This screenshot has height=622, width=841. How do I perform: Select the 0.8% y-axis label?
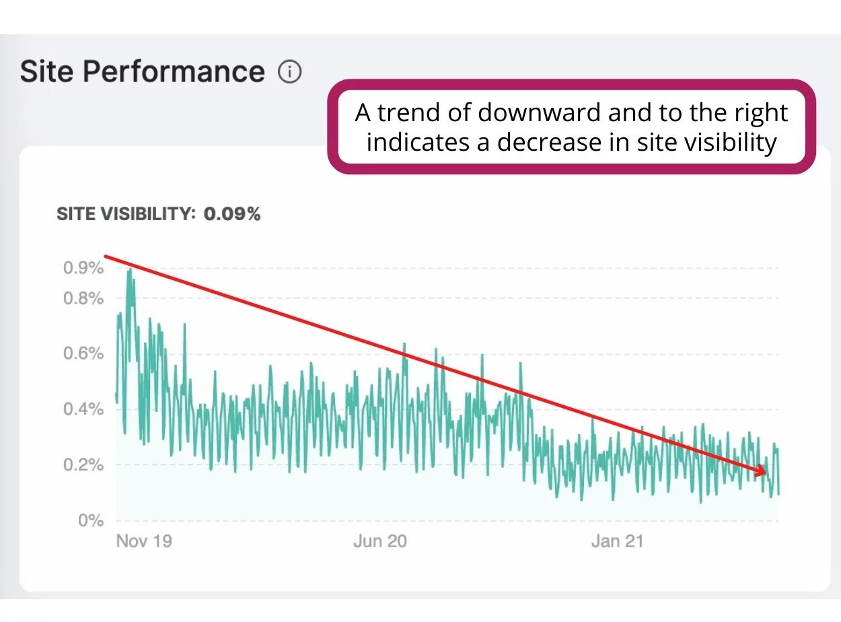tap(83, 298)
